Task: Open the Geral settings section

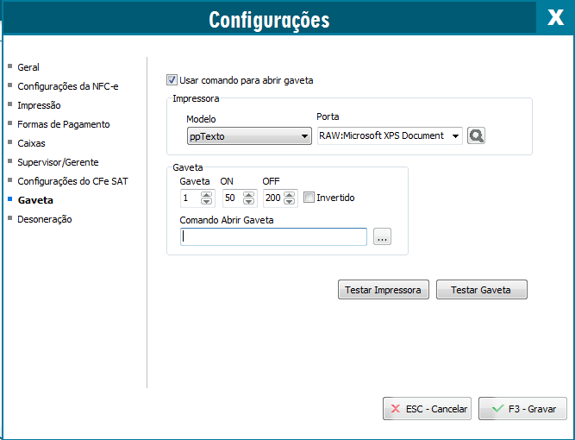Action: 28,67
